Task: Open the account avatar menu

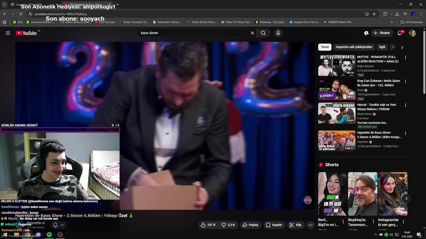Action: [412, 33]
